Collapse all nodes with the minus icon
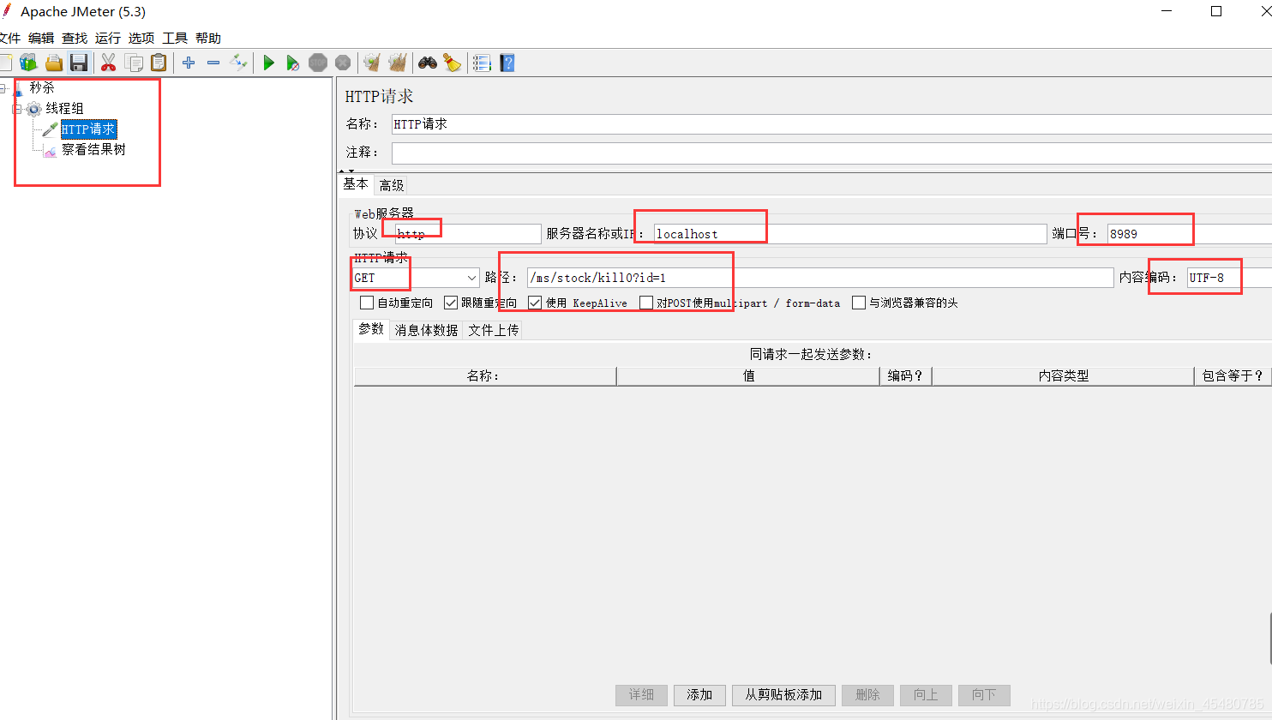The width and height of the screenshot is (1272, 720). tap(213, 63)
